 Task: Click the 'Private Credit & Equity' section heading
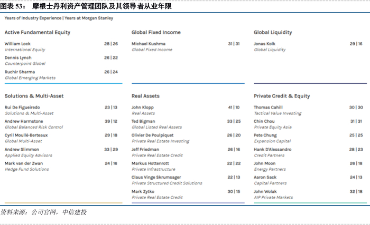click(282, 96)
